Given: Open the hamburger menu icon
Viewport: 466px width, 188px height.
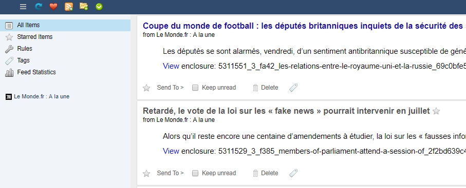Looking at the screenshot, I should tap(23, 7).
